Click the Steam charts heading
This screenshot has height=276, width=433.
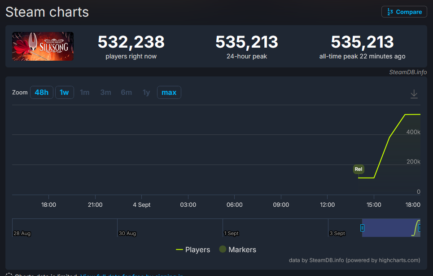coord(47,12)
